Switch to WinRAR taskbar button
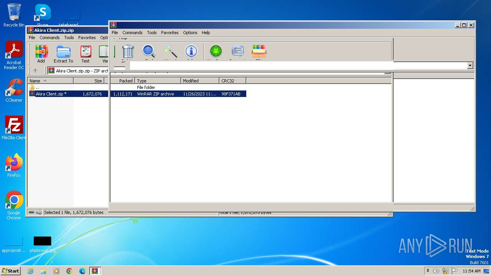491x276 pixels. 95,271
